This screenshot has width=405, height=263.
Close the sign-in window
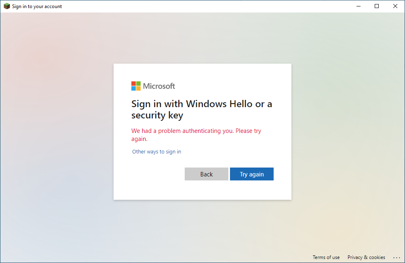point(395,6)
